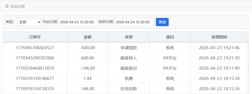Click the 处理时间 column header
252x94 pixels.
(x=219, y=37)
